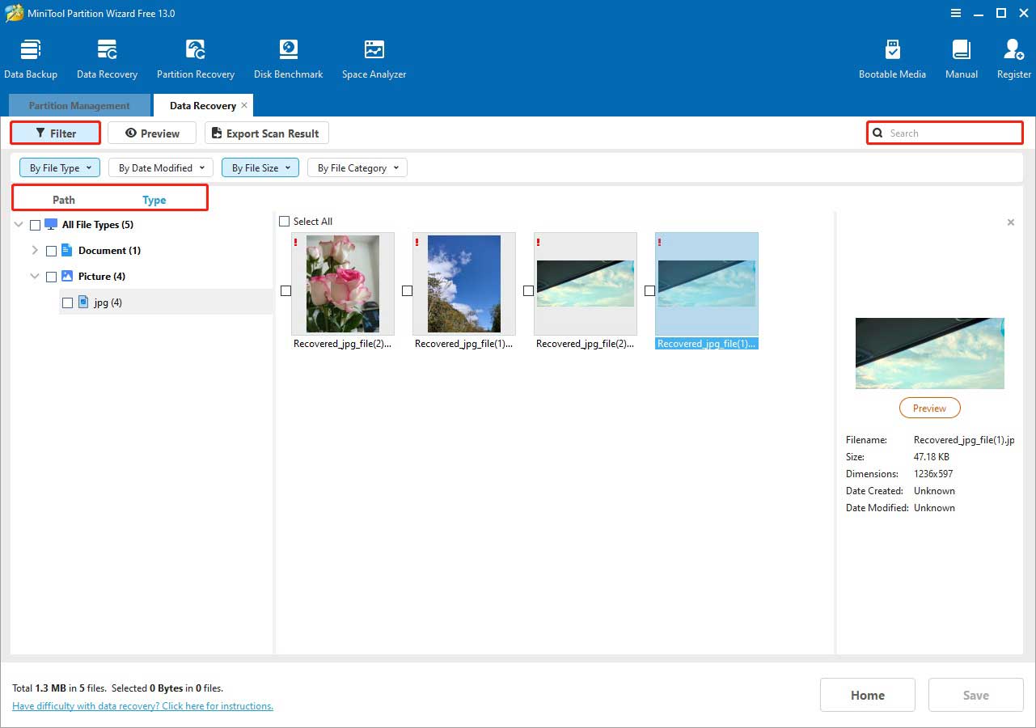Viewport: 1036px width, 728px height.
Task: Open the Manual
Action: pos(960,56)
